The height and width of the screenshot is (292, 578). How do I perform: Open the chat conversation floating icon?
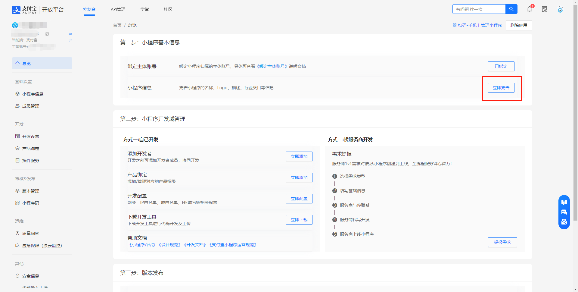(564, 212)
